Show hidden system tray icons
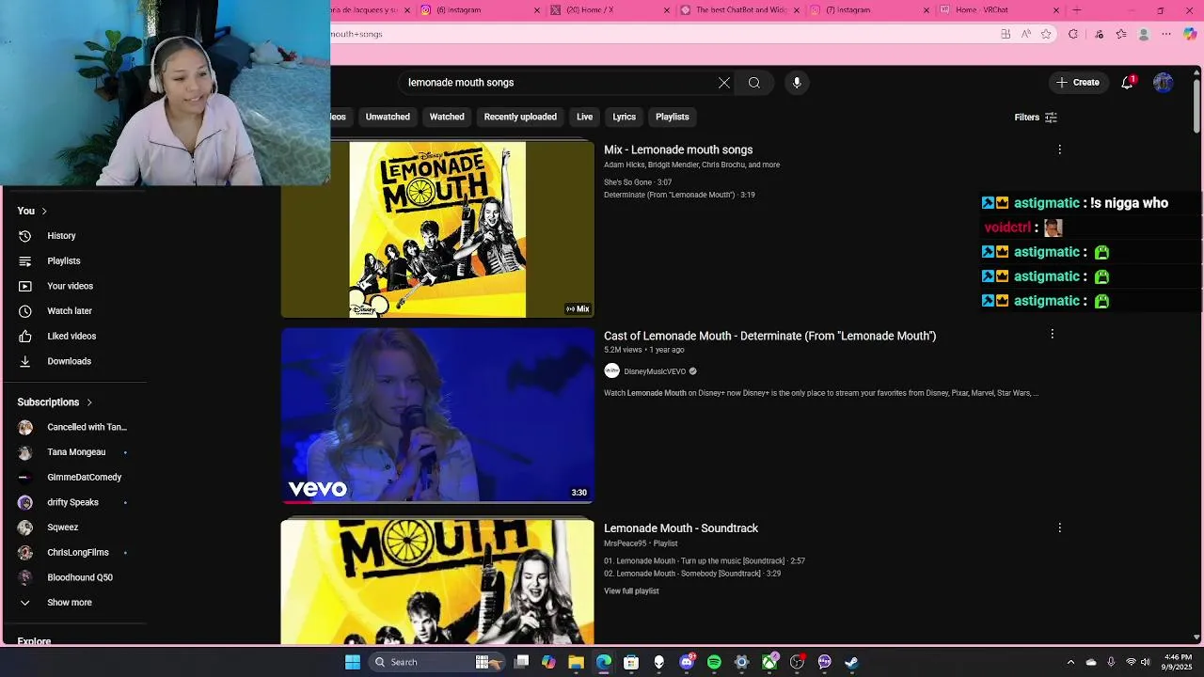The image size is (1204, 677). [x=1070, y=662]
